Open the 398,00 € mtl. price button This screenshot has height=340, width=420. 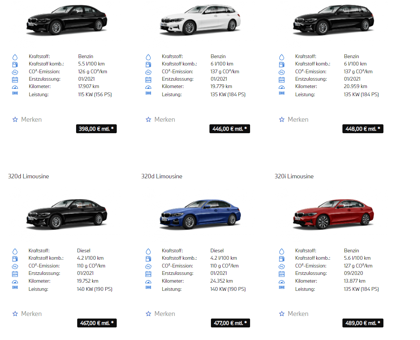click(96, 129)
